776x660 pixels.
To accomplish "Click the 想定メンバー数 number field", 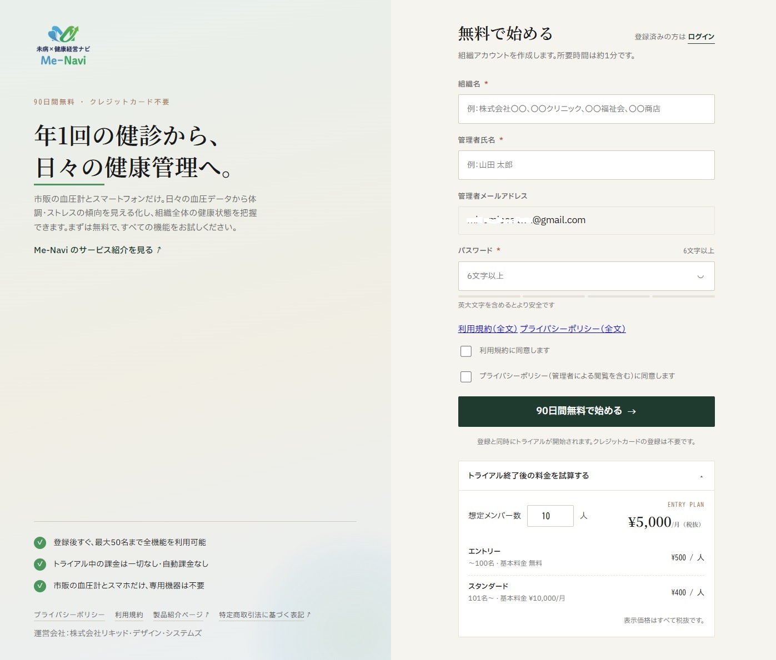I will pyautogui.click(x=550, y=516).
